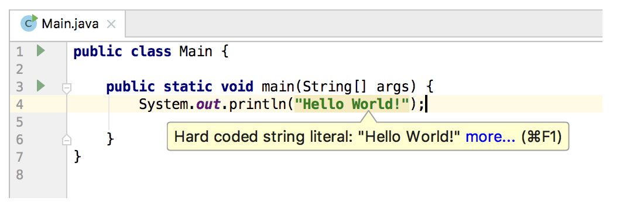Click the 'out' field reference on line 4
Screen dimensions: 630x211
[x=208, y=104]
